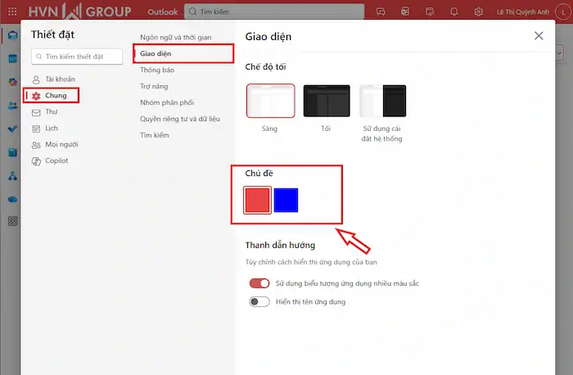This screenshot has width=573, height=375.
Task: Choose the Sáng light mode thumbnail
Action: coord(270,101)
